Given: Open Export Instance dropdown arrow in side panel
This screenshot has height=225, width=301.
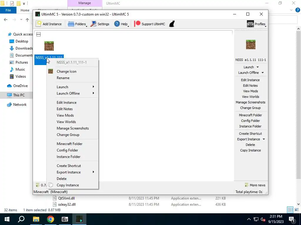Looking at the screenshot, I should (264, 139).
